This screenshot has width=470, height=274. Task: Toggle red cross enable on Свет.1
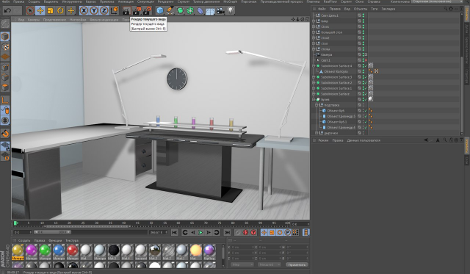tap(366, 60)
